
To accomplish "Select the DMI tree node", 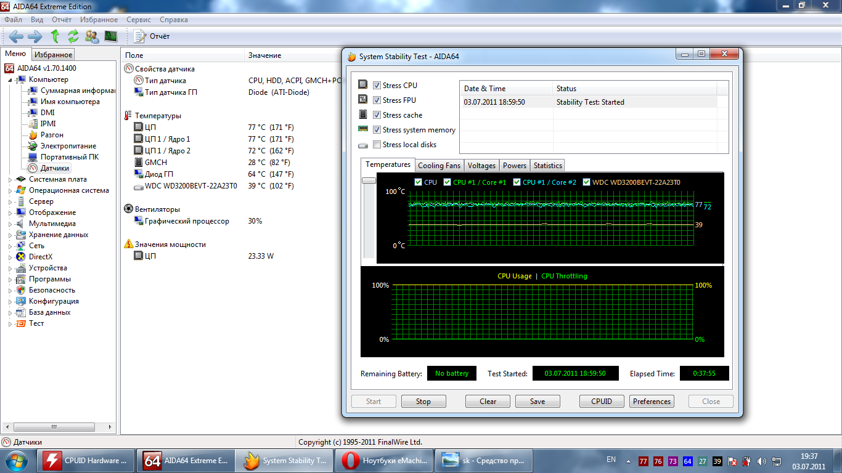I will click(x=47, y=113).
